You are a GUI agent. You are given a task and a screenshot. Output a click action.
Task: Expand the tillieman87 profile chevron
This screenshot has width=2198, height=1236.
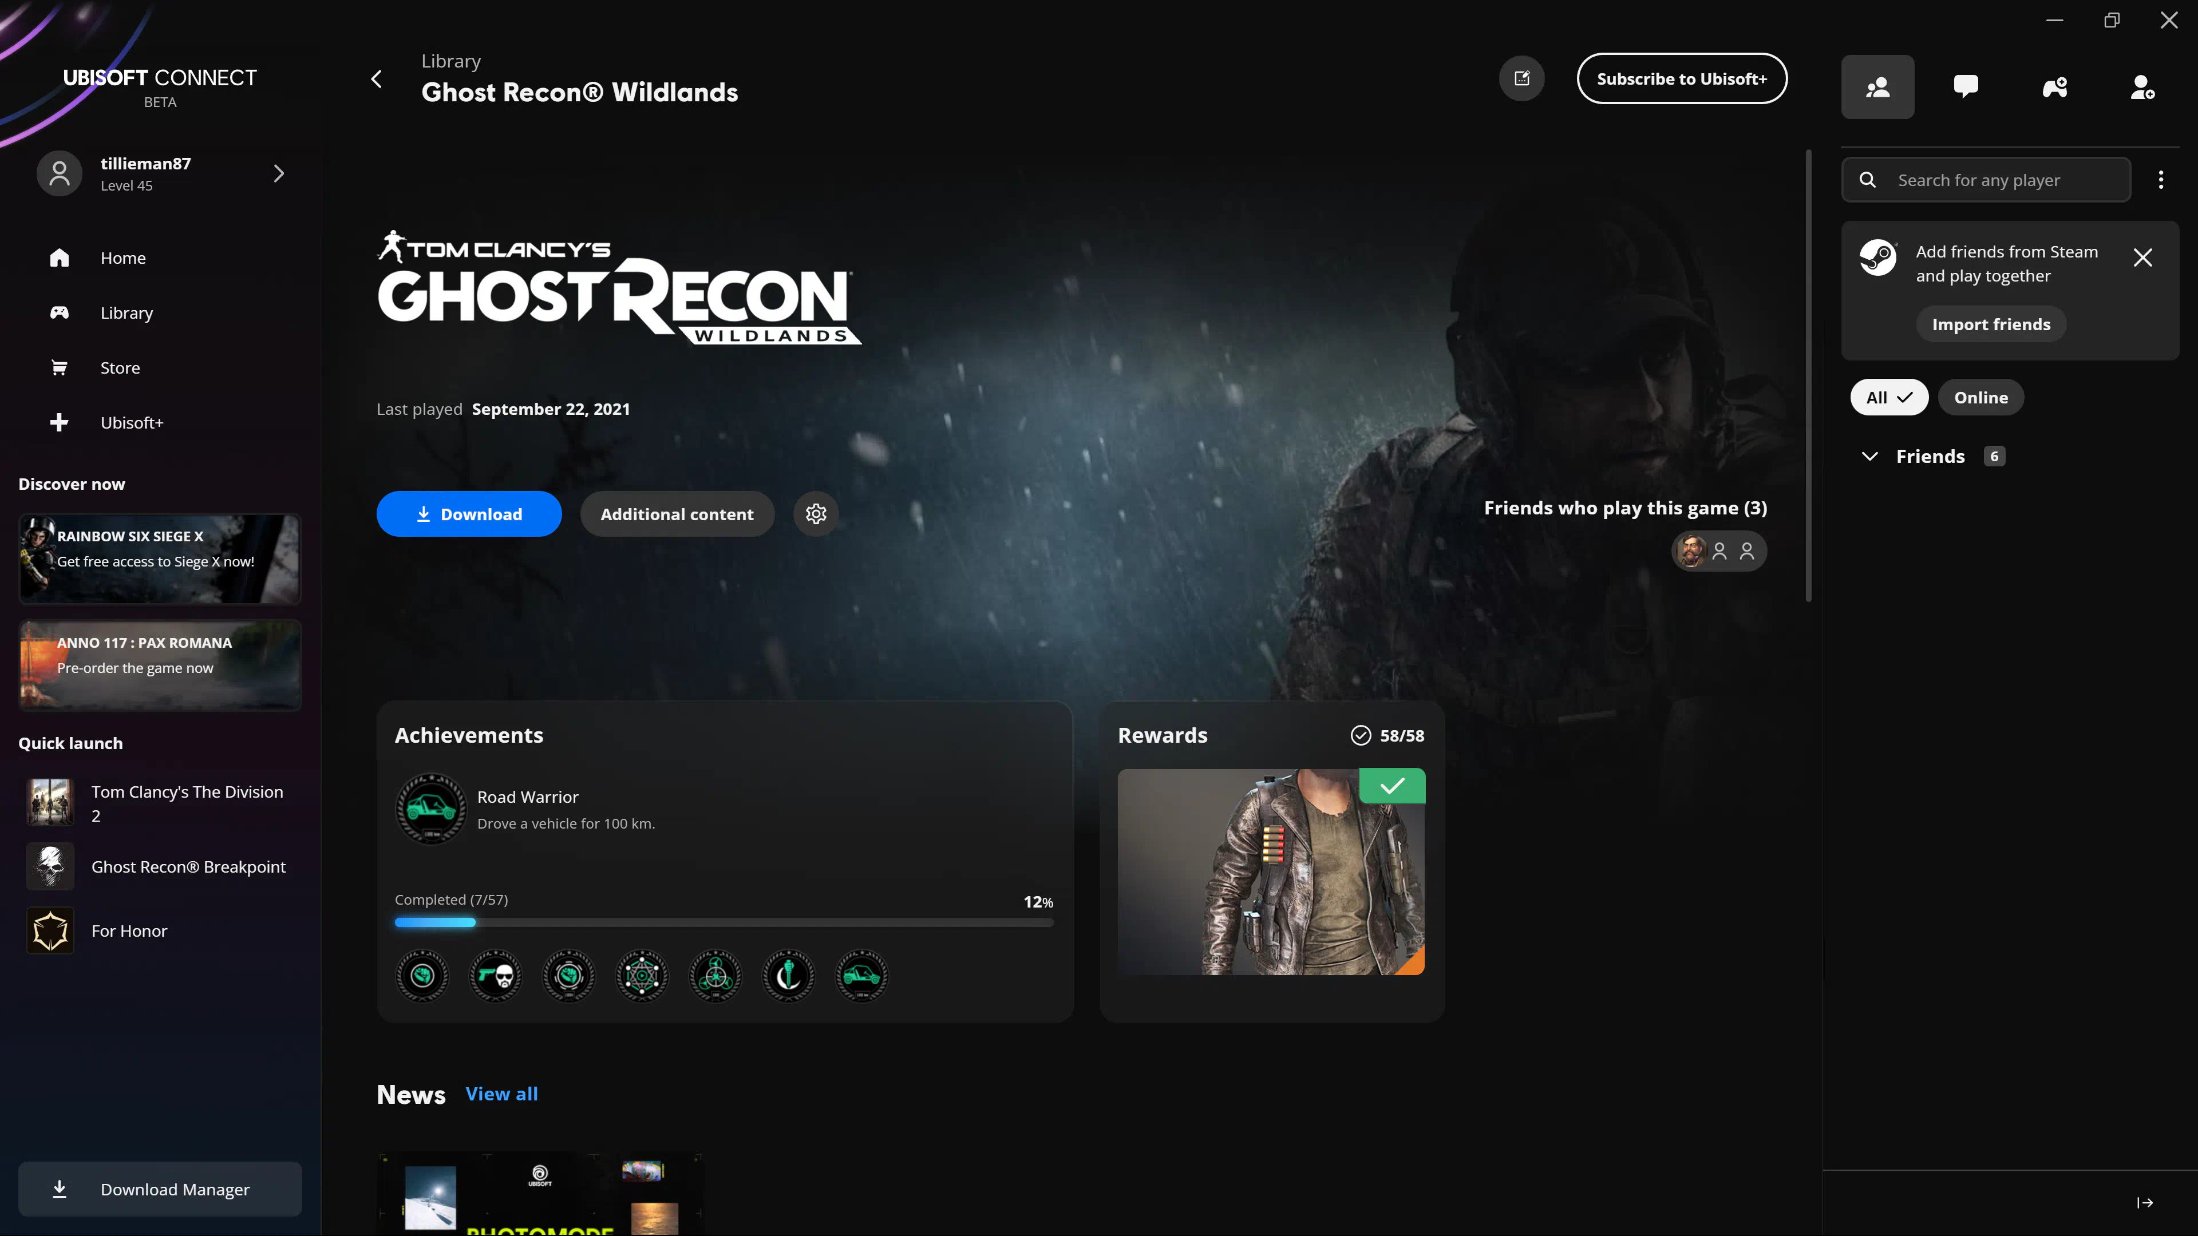[x=278, y=174]
